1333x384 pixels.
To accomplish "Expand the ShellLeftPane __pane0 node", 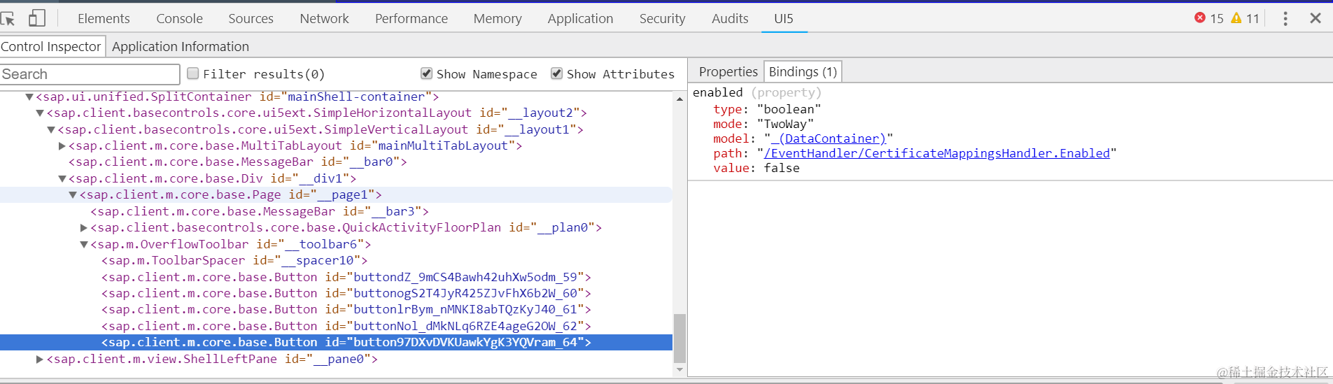I will tap(41, 360).
